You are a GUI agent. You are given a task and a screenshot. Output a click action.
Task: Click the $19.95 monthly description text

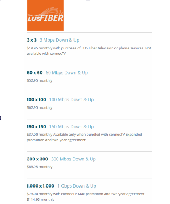[x=89, y=51]
